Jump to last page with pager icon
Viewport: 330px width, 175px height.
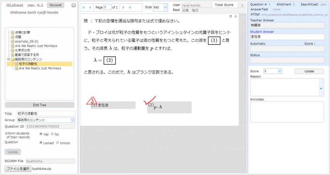(x=130, y=7)
